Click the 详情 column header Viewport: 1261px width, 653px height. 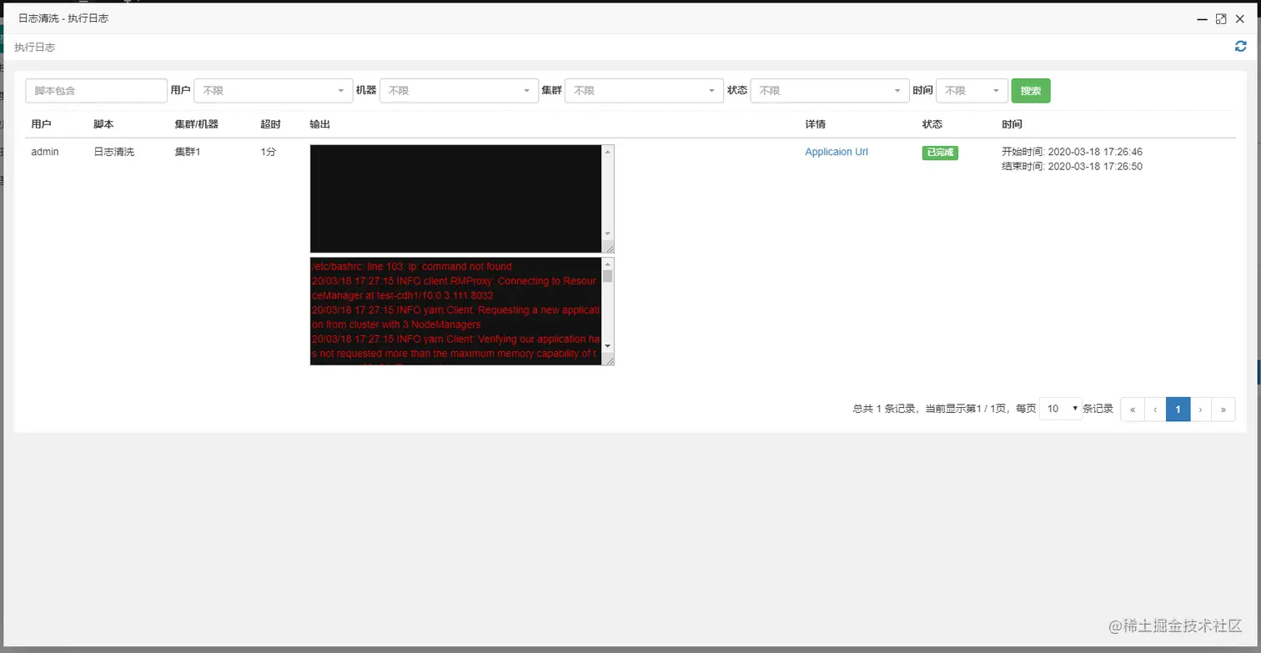[x=815, y=124]
